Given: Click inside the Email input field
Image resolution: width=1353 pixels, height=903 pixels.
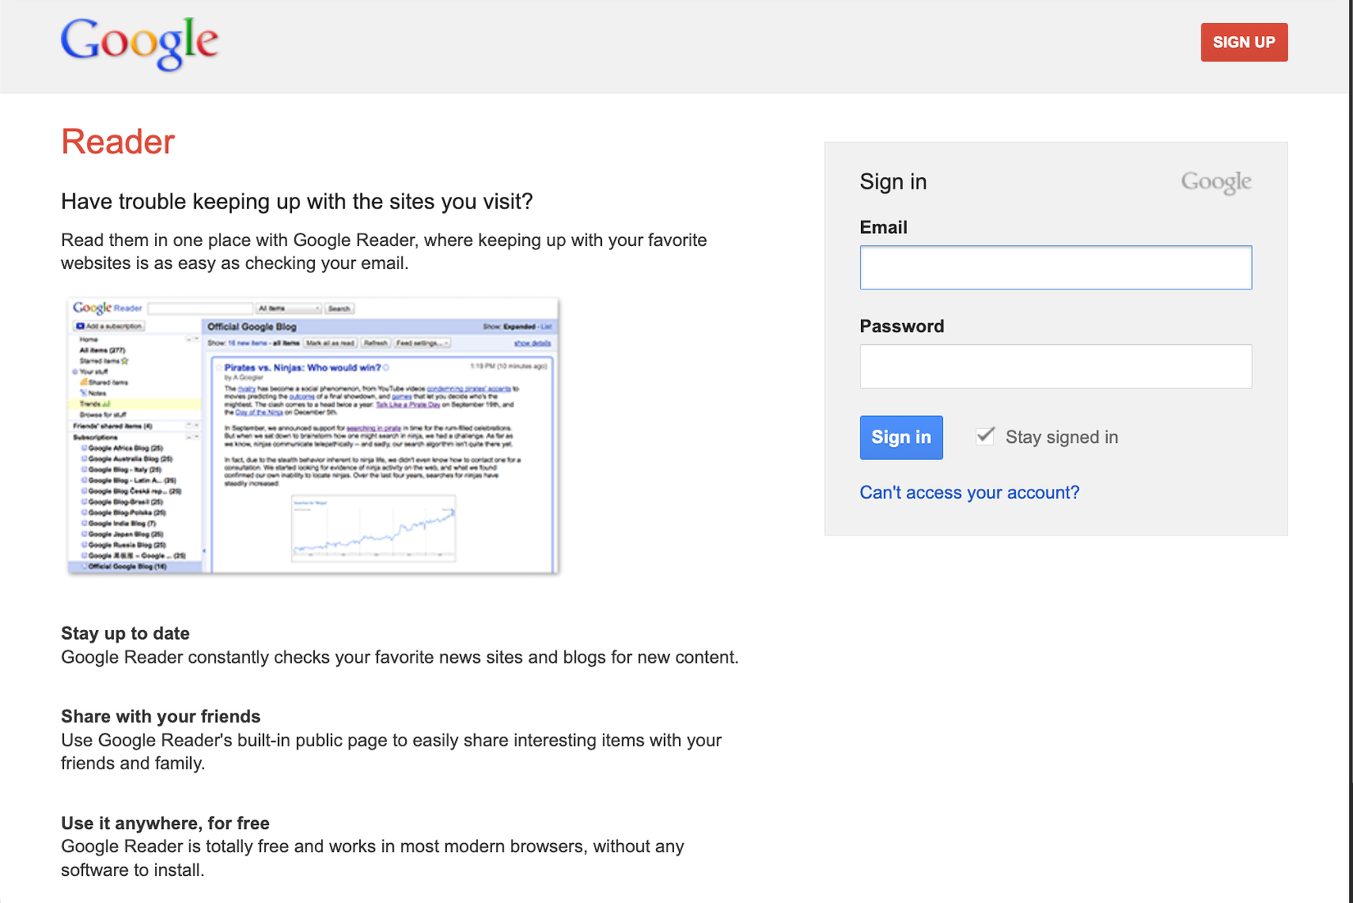Looking at the screenshot, I should click(x=1055, y=267).
